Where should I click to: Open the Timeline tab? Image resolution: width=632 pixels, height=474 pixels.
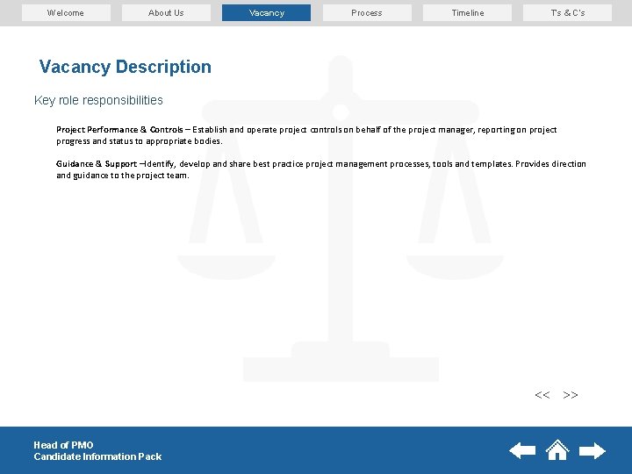(467, 13)
